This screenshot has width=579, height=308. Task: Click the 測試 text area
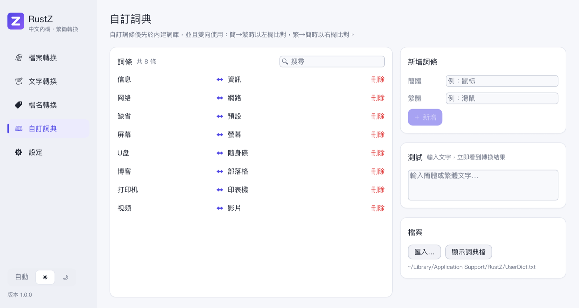[483, 185]
